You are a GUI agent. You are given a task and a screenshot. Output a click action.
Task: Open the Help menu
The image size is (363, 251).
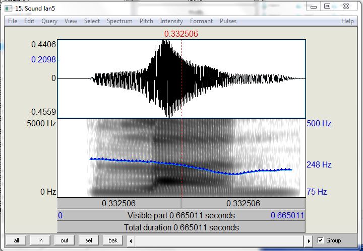(347, 21)
